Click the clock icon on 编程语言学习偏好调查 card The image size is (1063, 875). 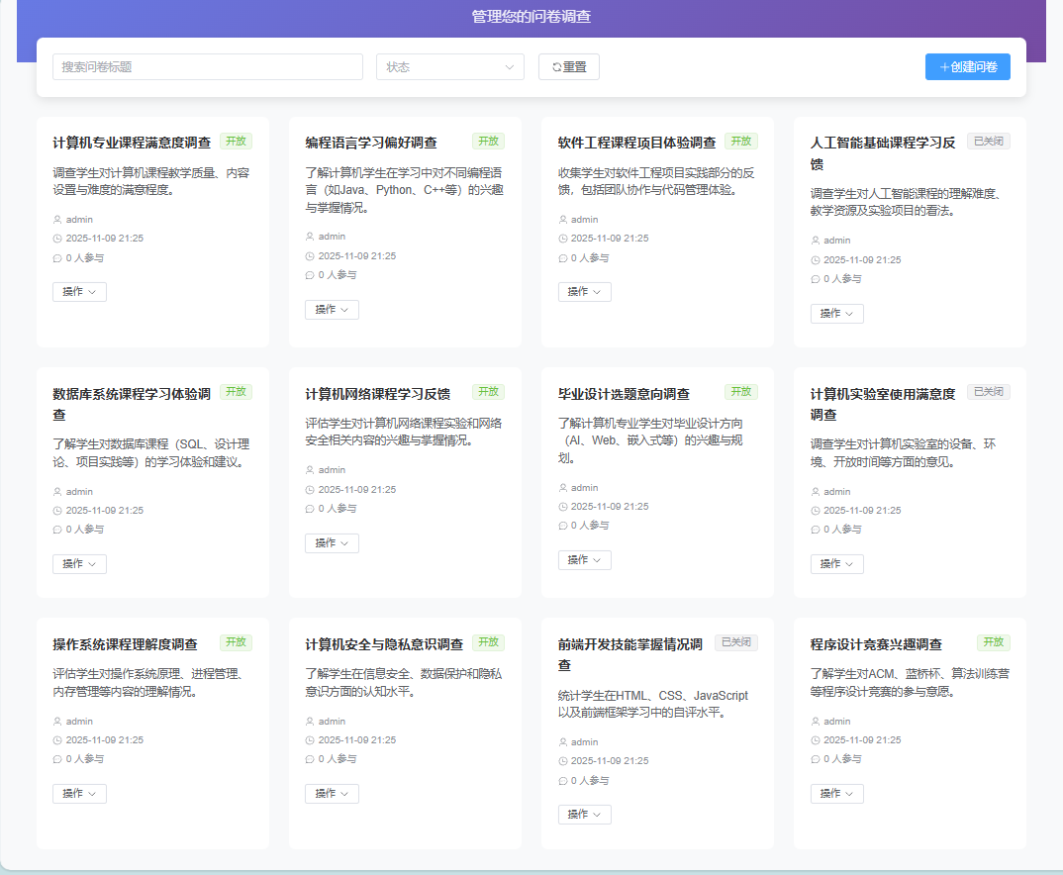(310, 256)
